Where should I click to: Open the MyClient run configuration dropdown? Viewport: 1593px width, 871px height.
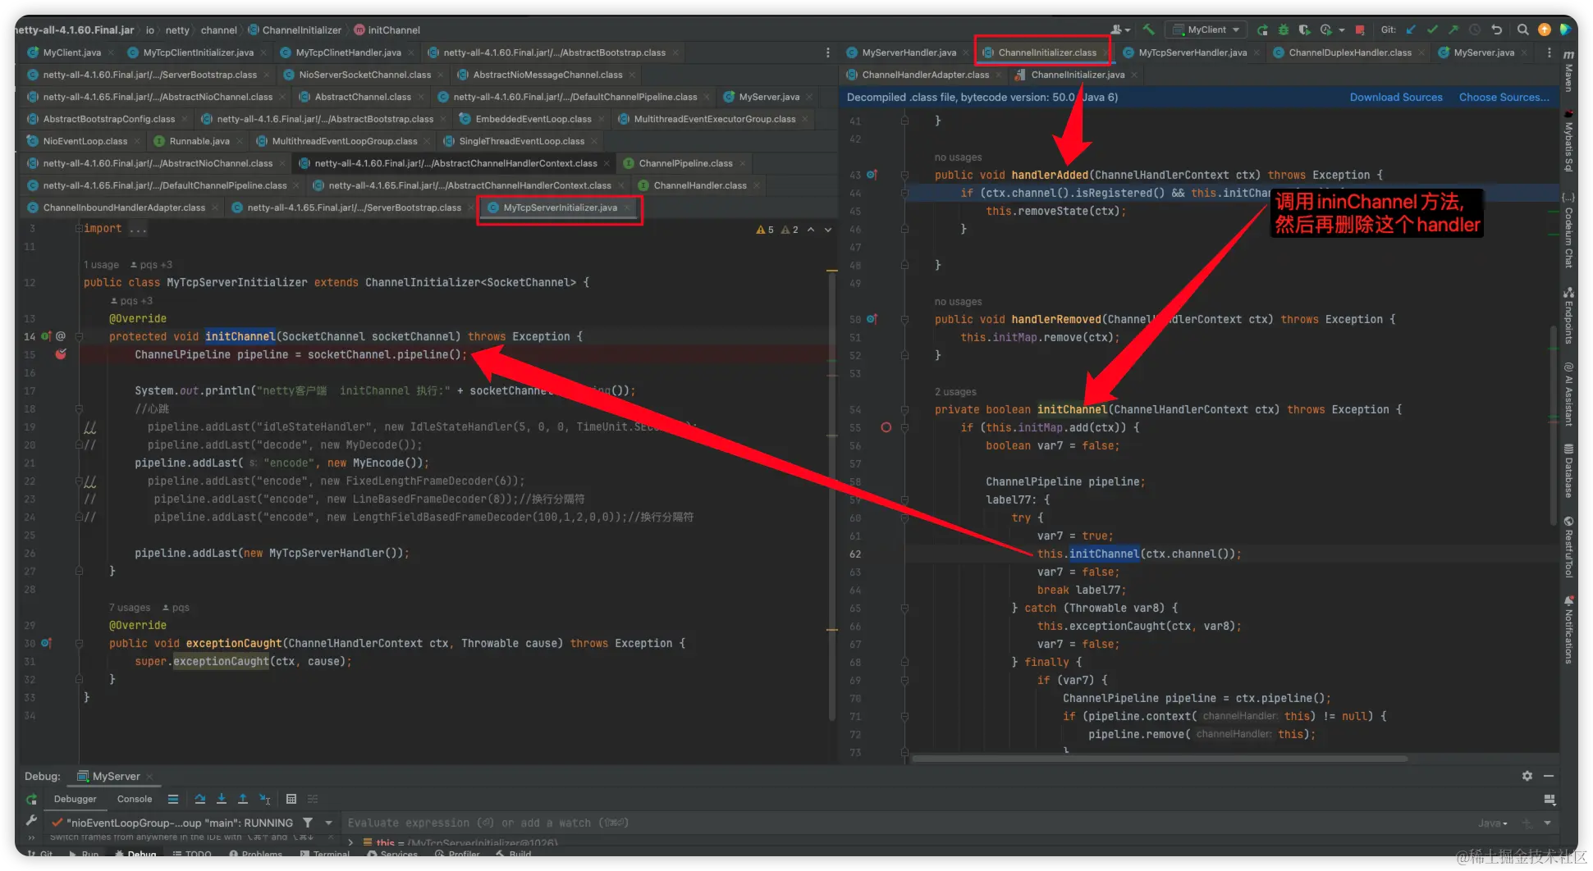click(1206, 30)
